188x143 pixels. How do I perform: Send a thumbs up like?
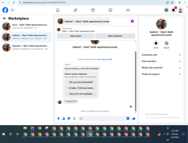(134, 118)
